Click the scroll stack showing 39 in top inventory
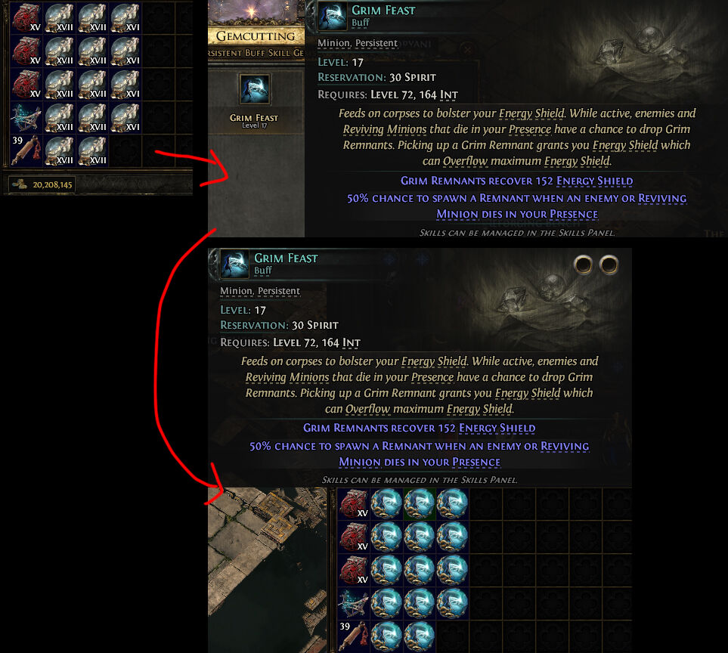This screenshot has height=653, width=728. pyautogui.click(x=26, y=151)
